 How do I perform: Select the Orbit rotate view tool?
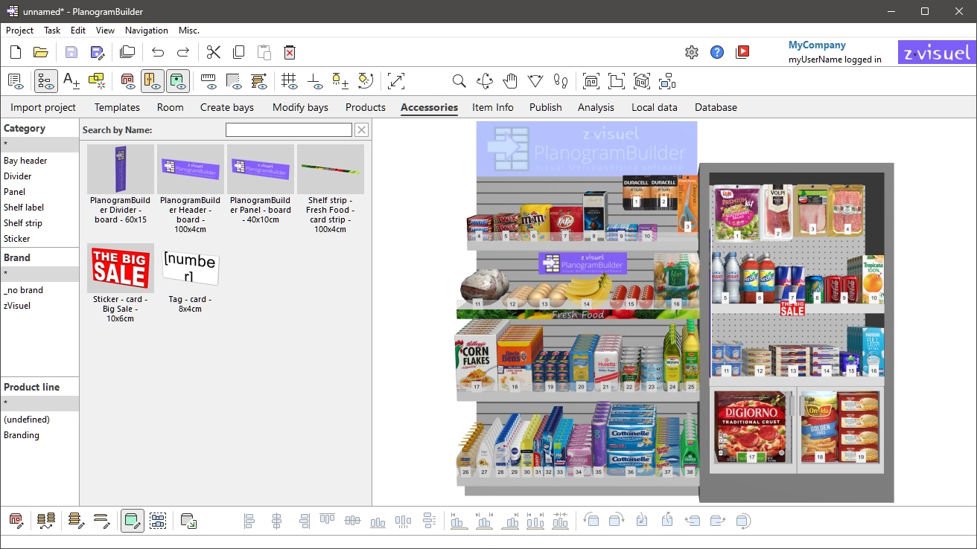(485, 80)
